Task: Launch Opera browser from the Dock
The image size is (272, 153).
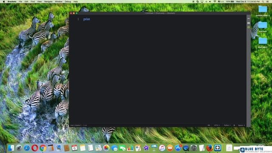Action: tap(35, 148)
